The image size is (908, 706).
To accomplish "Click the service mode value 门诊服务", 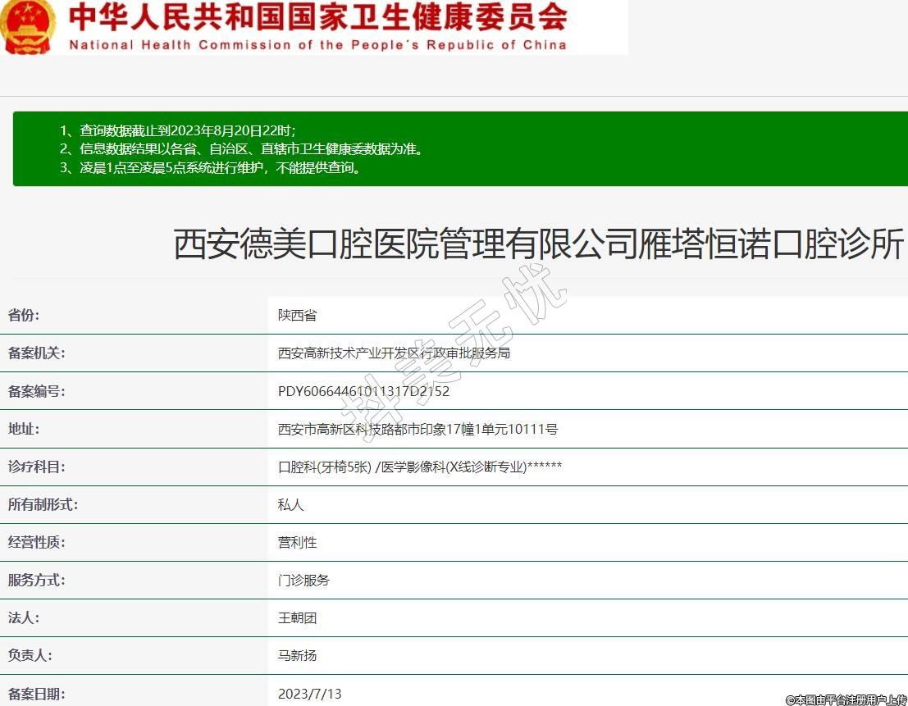I will (303, 580).
